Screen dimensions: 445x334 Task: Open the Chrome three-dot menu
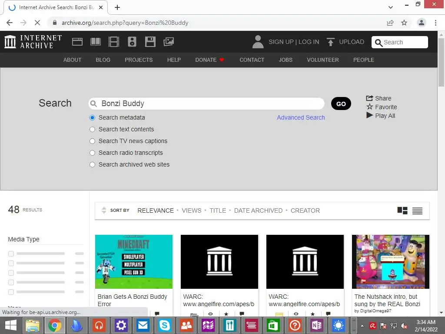coord(435,23)
